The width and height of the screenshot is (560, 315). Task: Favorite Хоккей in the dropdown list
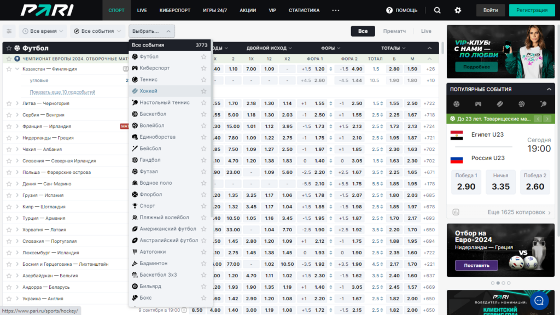coord(203,91)
